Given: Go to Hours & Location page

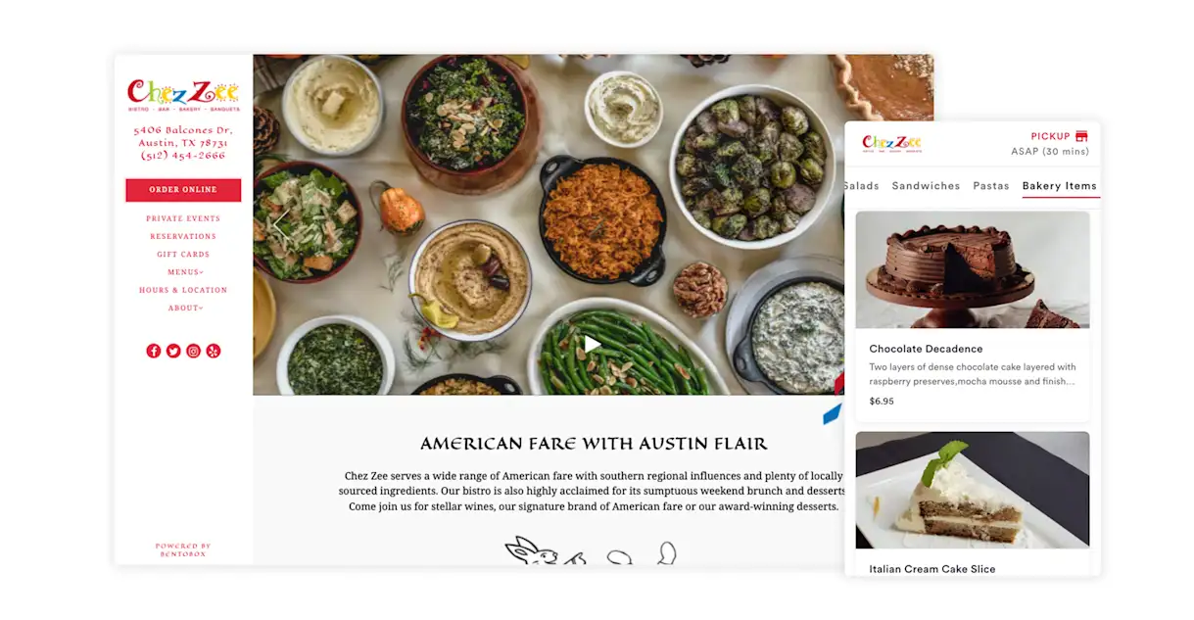Looking at the screenshot, I should [x=183, y=290].
